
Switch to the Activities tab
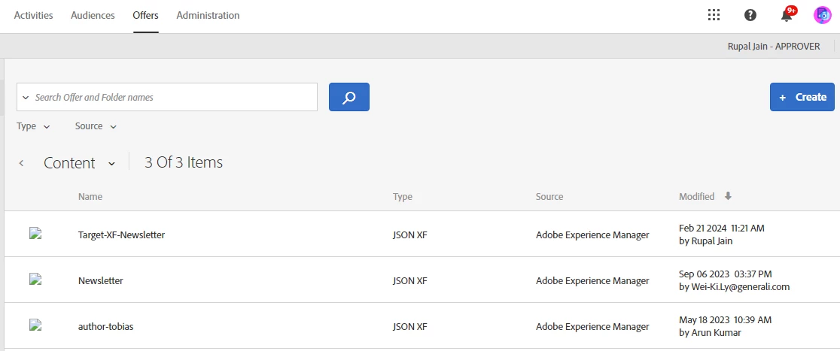tap(33, 15)
